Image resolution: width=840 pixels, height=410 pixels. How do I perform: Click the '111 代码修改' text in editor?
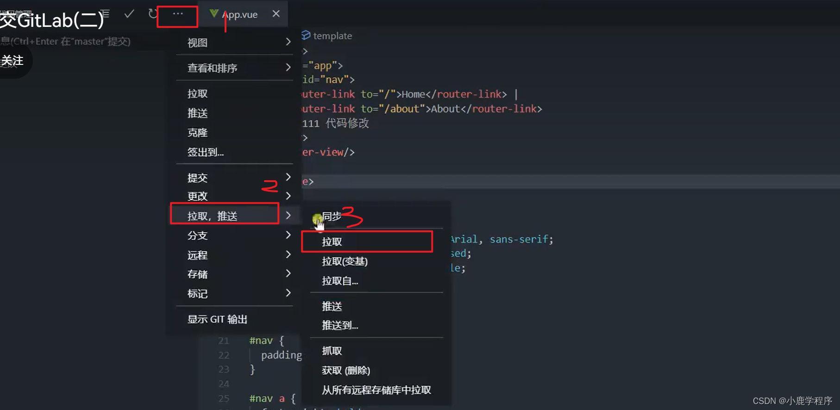coord(336,123)
